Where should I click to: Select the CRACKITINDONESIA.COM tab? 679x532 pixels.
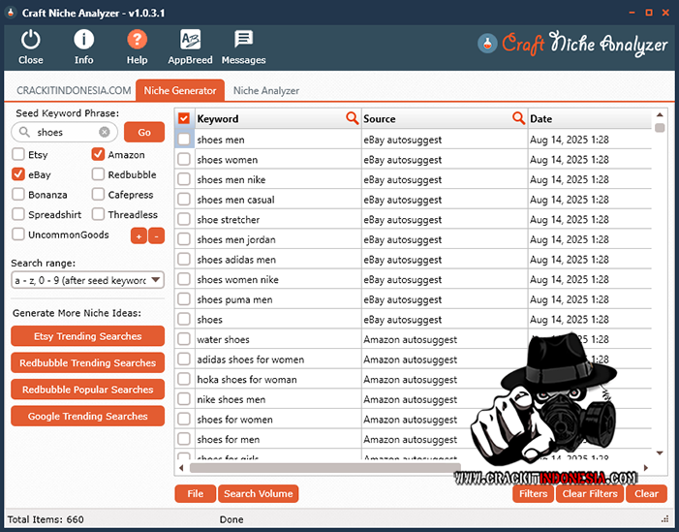point(74,90)
